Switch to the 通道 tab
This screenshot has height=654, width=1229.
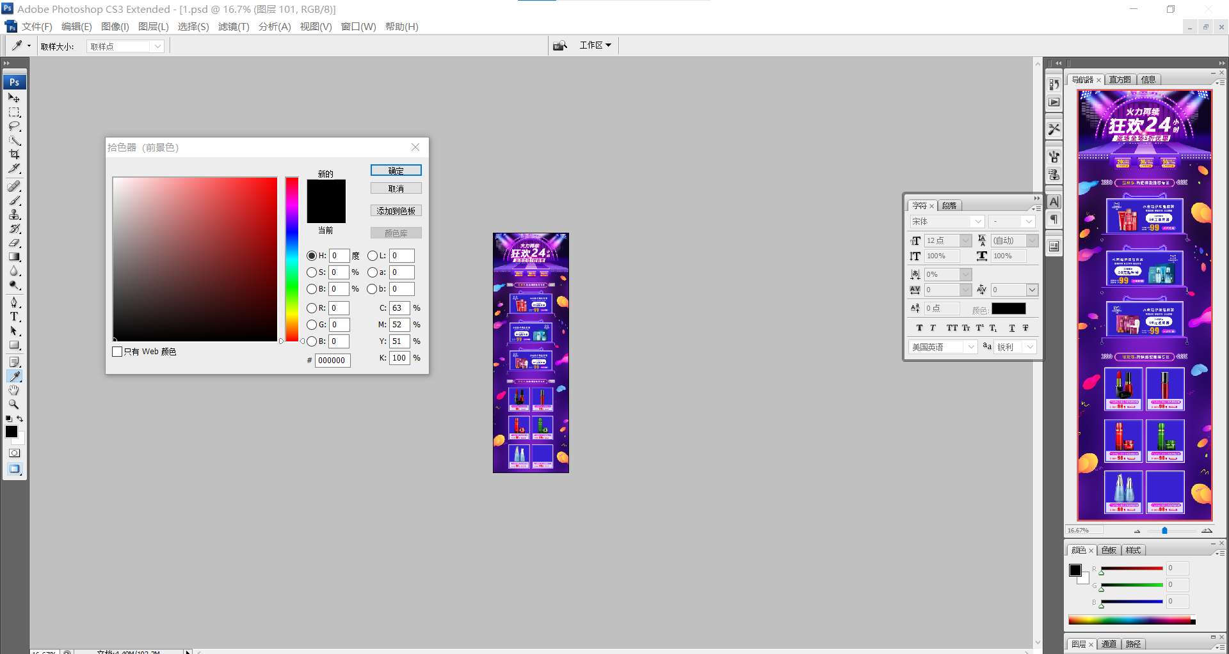pyautogui.click(x=1109, y=644)
